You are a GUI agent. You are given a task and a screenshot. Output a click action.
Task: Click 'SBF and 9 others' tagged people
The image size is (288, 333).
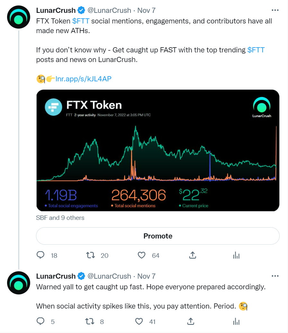60,218
